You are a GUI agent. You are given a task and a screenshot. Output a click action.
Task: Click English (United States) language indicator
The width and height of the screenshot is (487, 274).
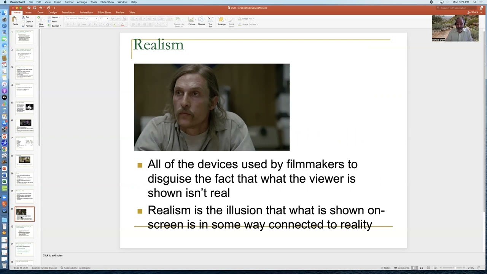[44, 268]
